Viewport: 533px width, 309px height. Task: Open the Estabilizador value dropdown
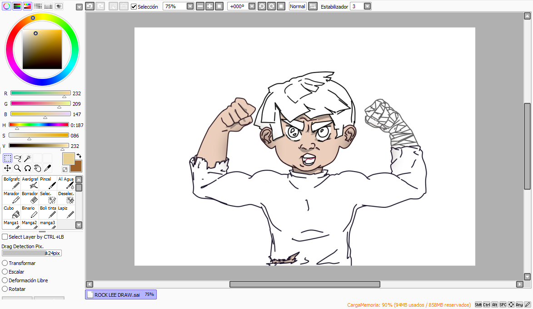click(x=367, y=6)
